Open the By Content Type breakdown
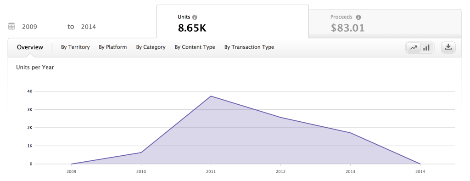The height and width of the screenshot is (181, 470). point(195,47)
